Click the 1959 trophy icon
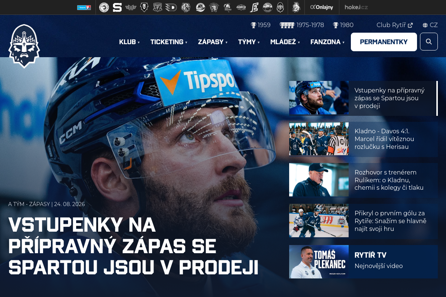 [x=253, y=25]
